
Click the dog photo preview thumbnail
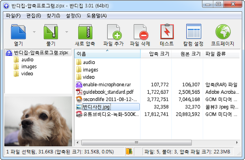(x=38, y=121)
